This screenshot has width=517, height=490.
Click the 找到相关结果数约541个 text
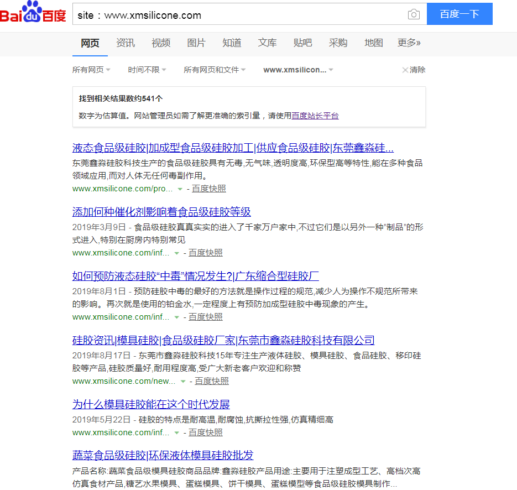pyautogui.click(x=121, y=98)
